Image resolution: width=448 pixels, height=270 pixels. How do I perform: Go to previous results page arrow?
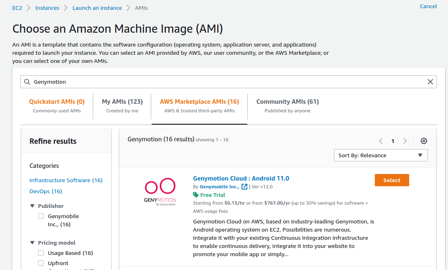(x=381, y=141)
